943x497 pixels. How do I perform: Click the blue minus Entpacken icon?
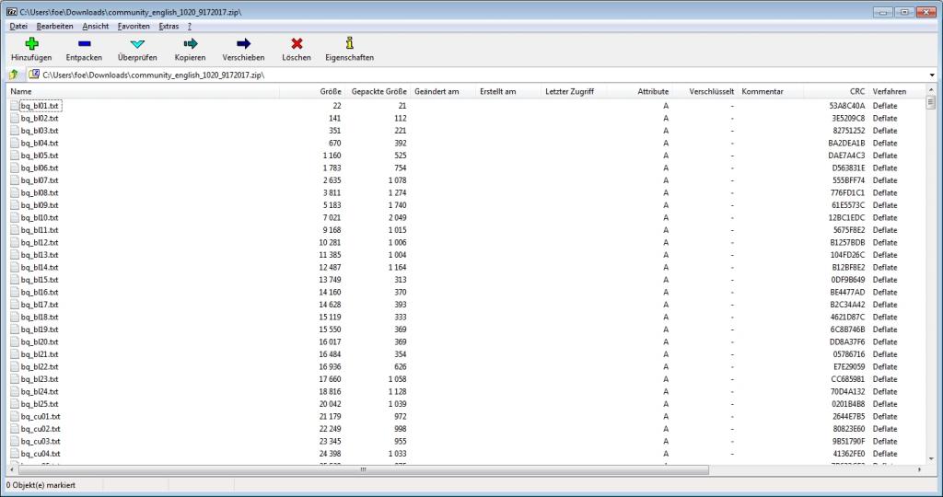[84, 43]
